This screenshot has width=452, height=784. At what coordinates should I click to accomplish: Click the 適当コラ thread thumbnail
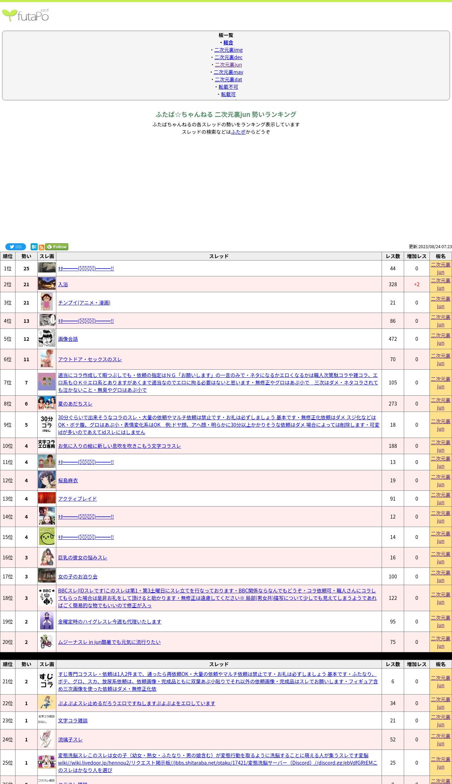[x=47, y=382]
